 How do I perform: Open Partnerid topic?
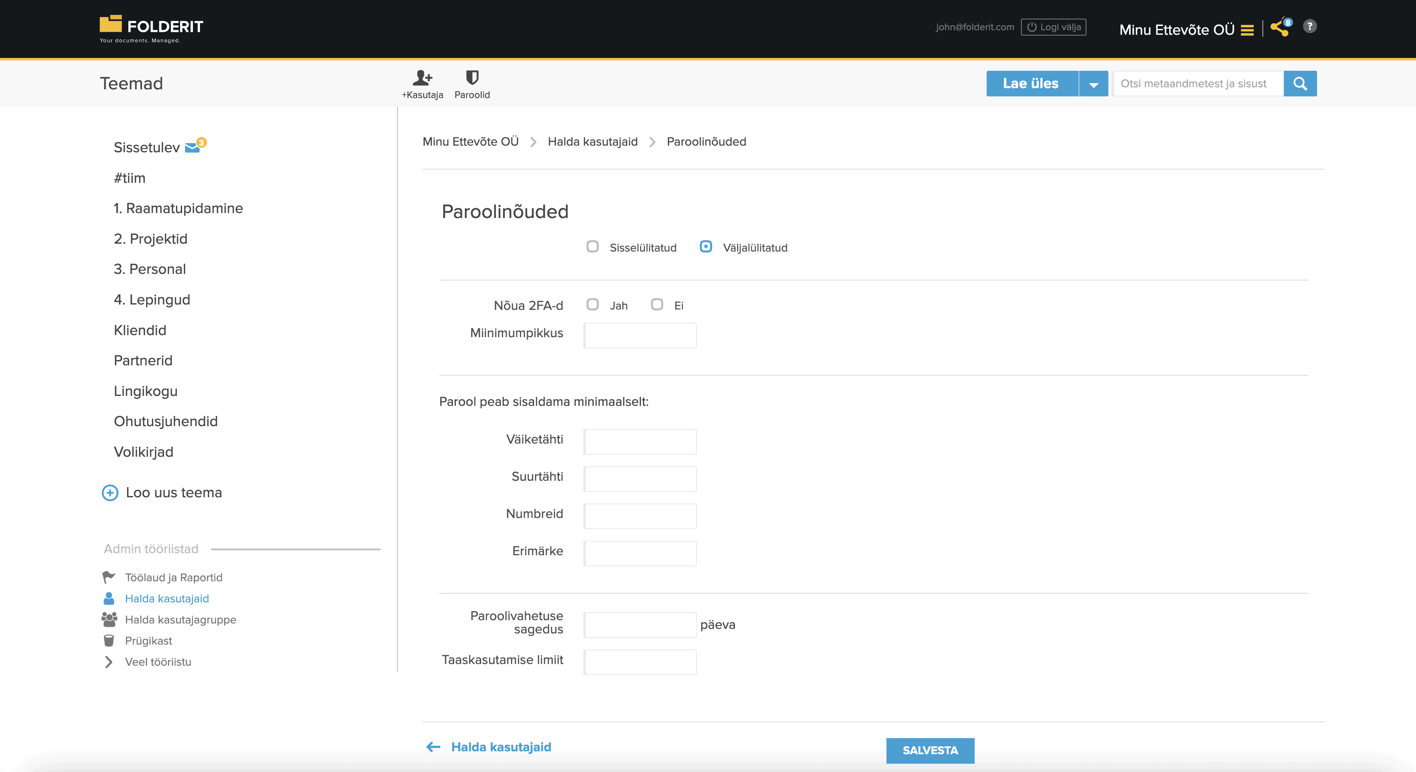(143, 360)
